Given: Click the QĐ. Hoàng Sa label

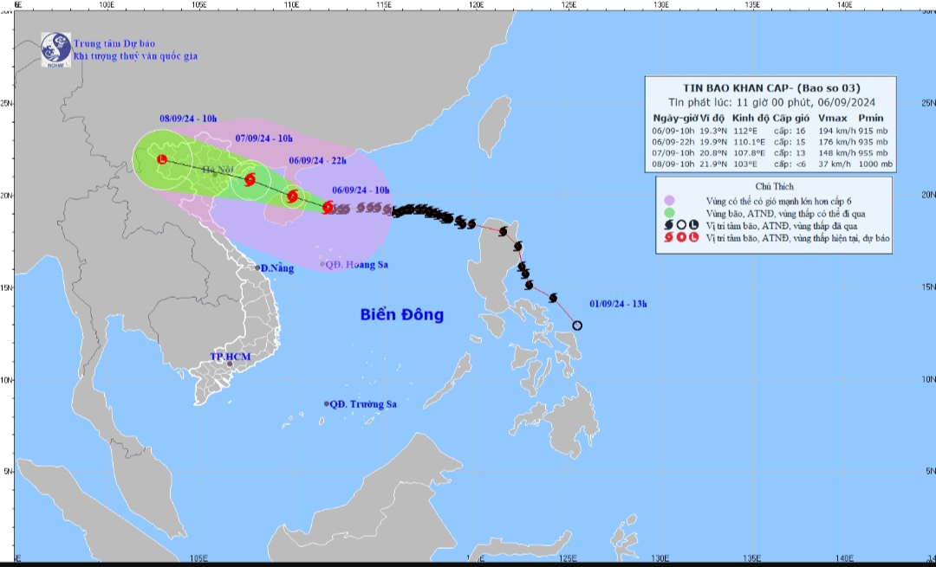Looking at the screenshot, I should pos(358,265).
